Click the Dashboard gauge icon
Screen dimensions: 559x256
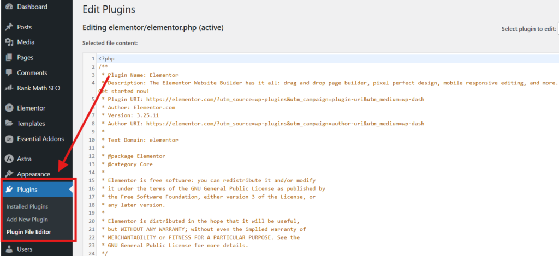pos(9,7)
